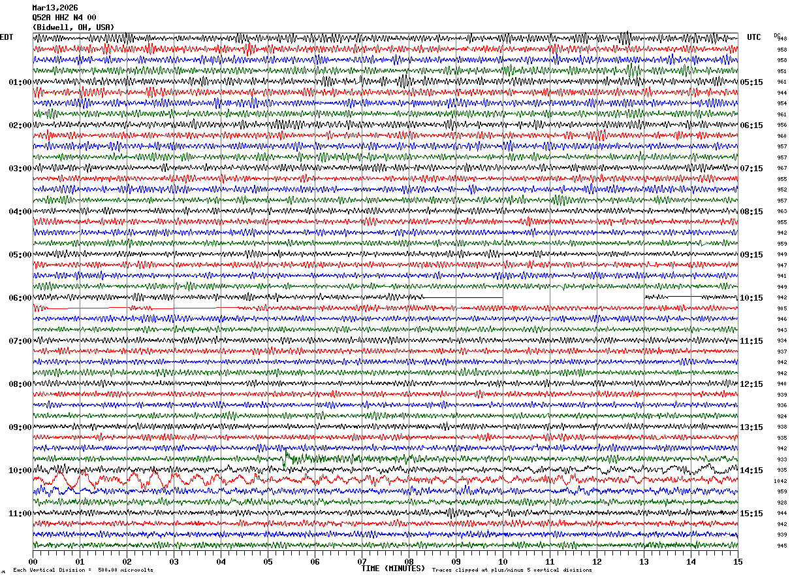
Task: Click DC offset value "937"
Action: tap(782, 352)
